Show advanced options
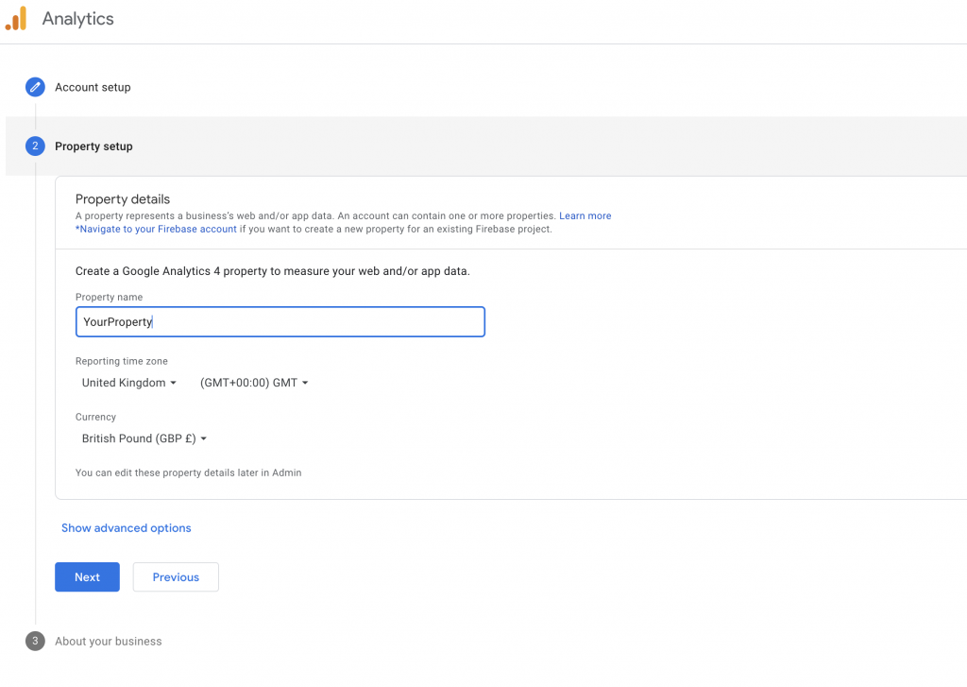967x687 pixels. point(126,528)
